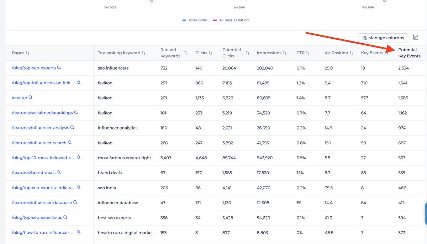Toggle the Av. Sess. Duration legend series
The image size is (427, 244).
[x=231, y=20]
